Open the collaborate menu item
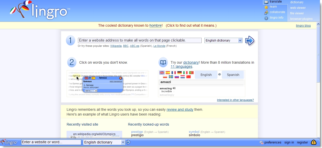322x148 pixels. click(x=277, y=12)
